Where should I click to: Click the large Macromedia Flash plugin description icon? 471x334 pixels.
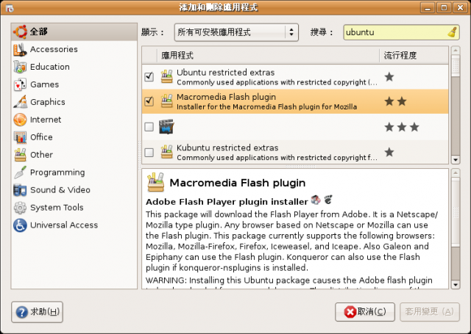tap(155, 182)
